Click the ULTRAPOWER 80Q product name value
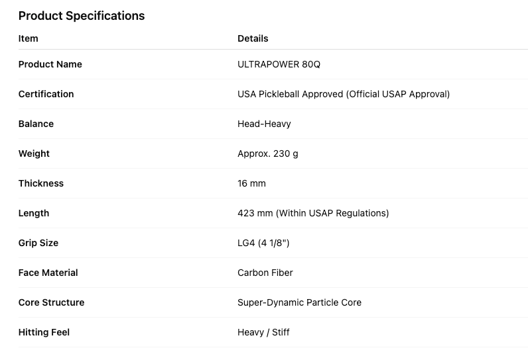 tap(279, 64)
